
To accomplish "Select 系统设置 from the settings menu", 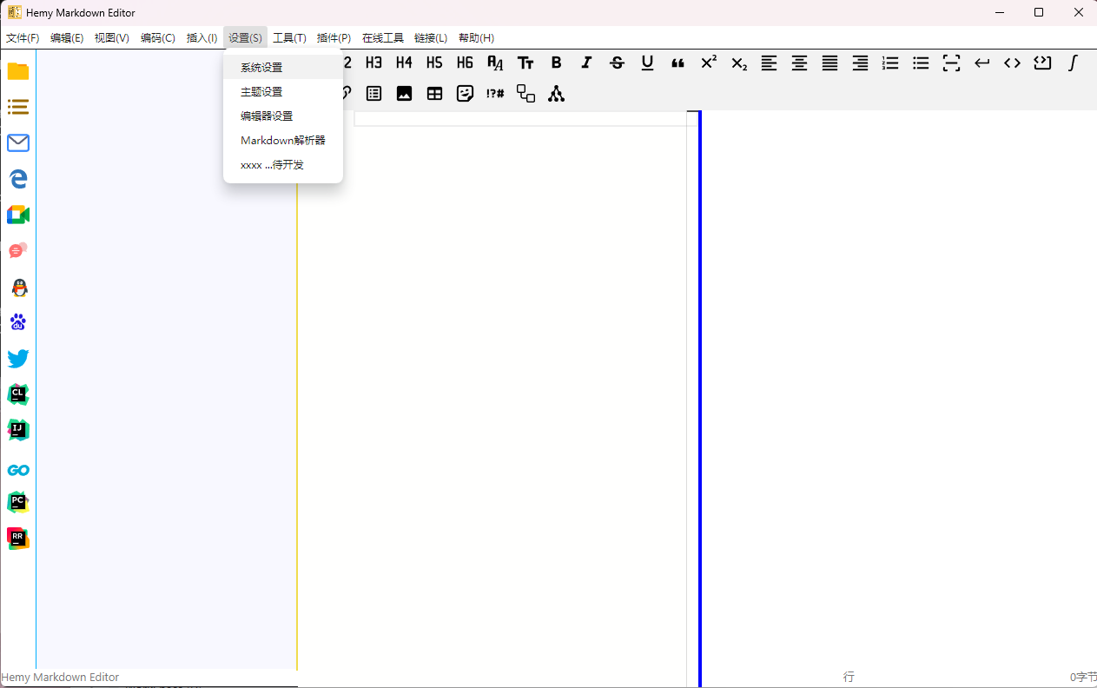I will [x=261, y=67].
